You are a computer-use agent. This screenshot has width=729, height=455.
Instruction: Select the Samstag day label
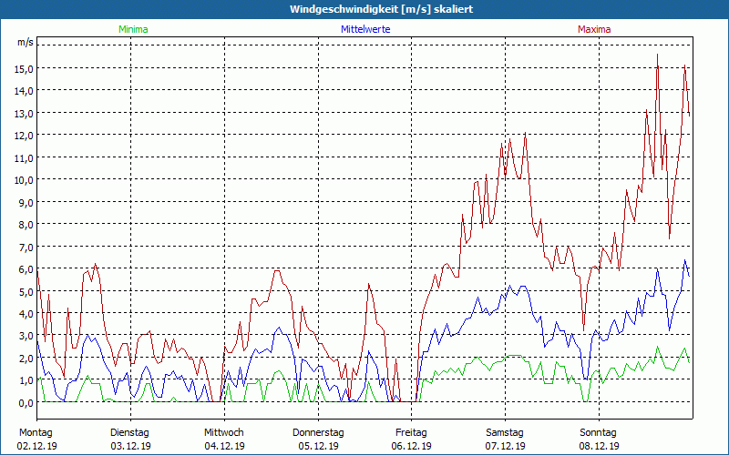pyautogui.click(x=505, y=432)
